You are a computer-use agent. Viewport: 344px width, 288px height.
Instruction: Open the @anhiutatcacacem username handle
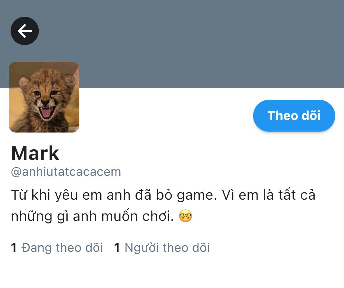(66, 172)
